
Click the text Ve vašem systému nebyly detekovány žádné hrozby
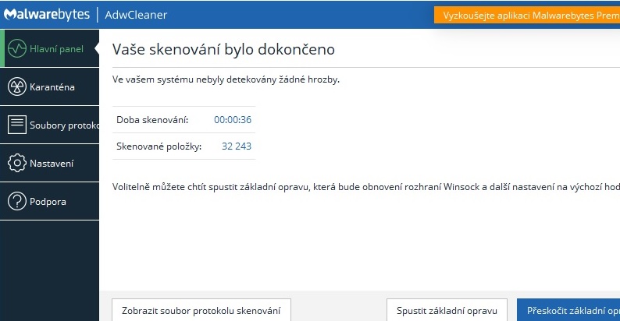pos(226,79)
